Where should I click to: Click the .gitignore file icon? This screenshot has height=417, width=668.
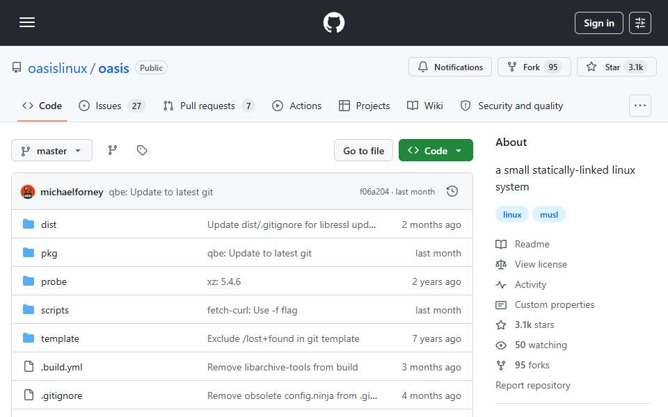coord(29,395)
